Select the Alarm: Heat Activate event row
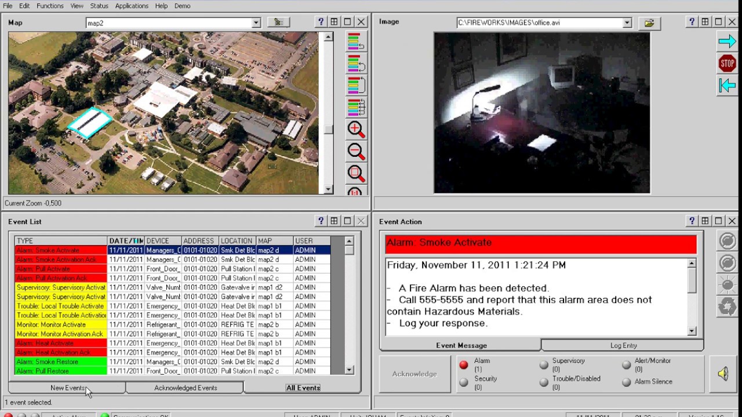The image size is (742, 417). coord(173,343)
